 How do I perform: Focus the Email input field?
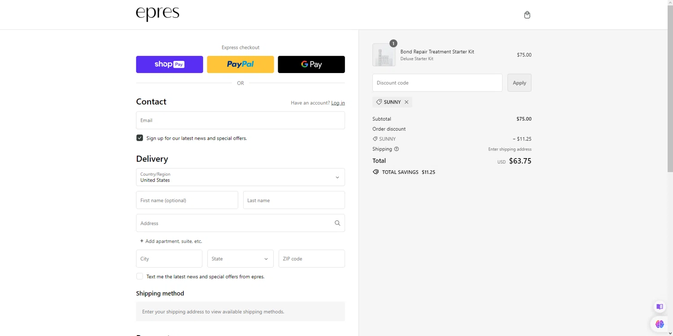click(240, 121)
